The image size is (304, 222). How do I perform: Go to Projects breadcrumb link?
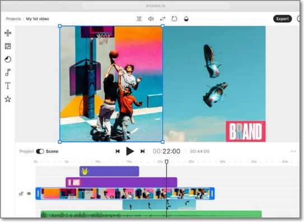tap(13, 19)
